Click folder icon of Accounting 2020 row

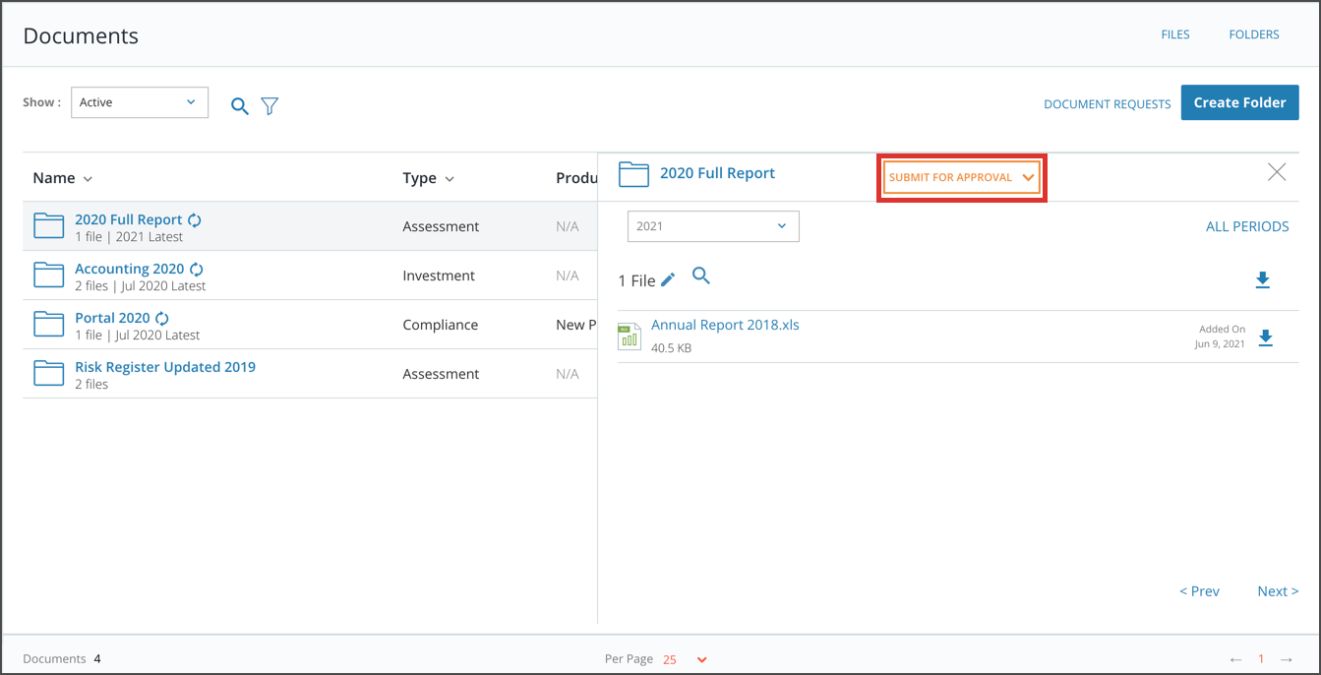pos(49,276)
